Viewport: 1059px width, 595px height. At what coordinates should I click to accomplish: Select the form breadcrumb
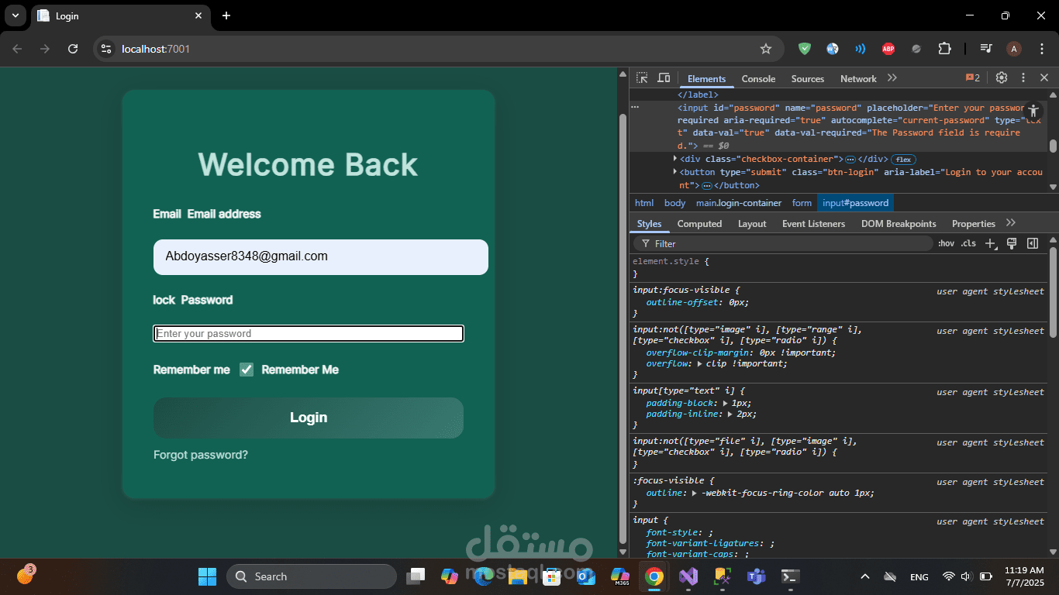tap(802, 203)
